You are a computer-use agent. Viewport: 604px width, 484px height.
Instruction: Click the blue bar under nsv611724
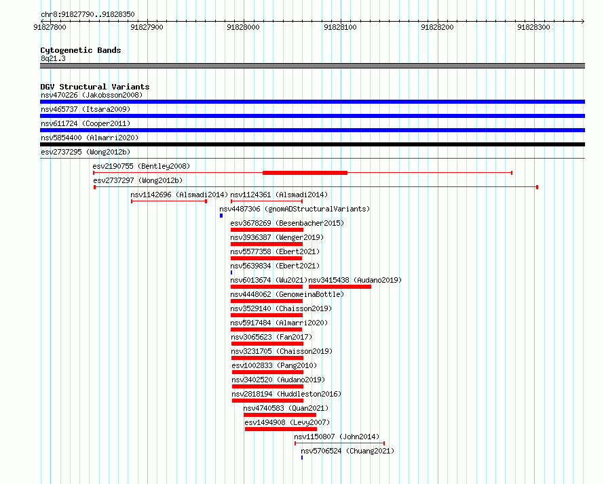pyautogui.click(x=312, y=130)
